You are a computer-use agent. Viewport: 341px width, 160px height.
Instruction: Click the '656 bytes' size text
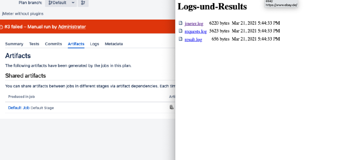tap(220, 39)
